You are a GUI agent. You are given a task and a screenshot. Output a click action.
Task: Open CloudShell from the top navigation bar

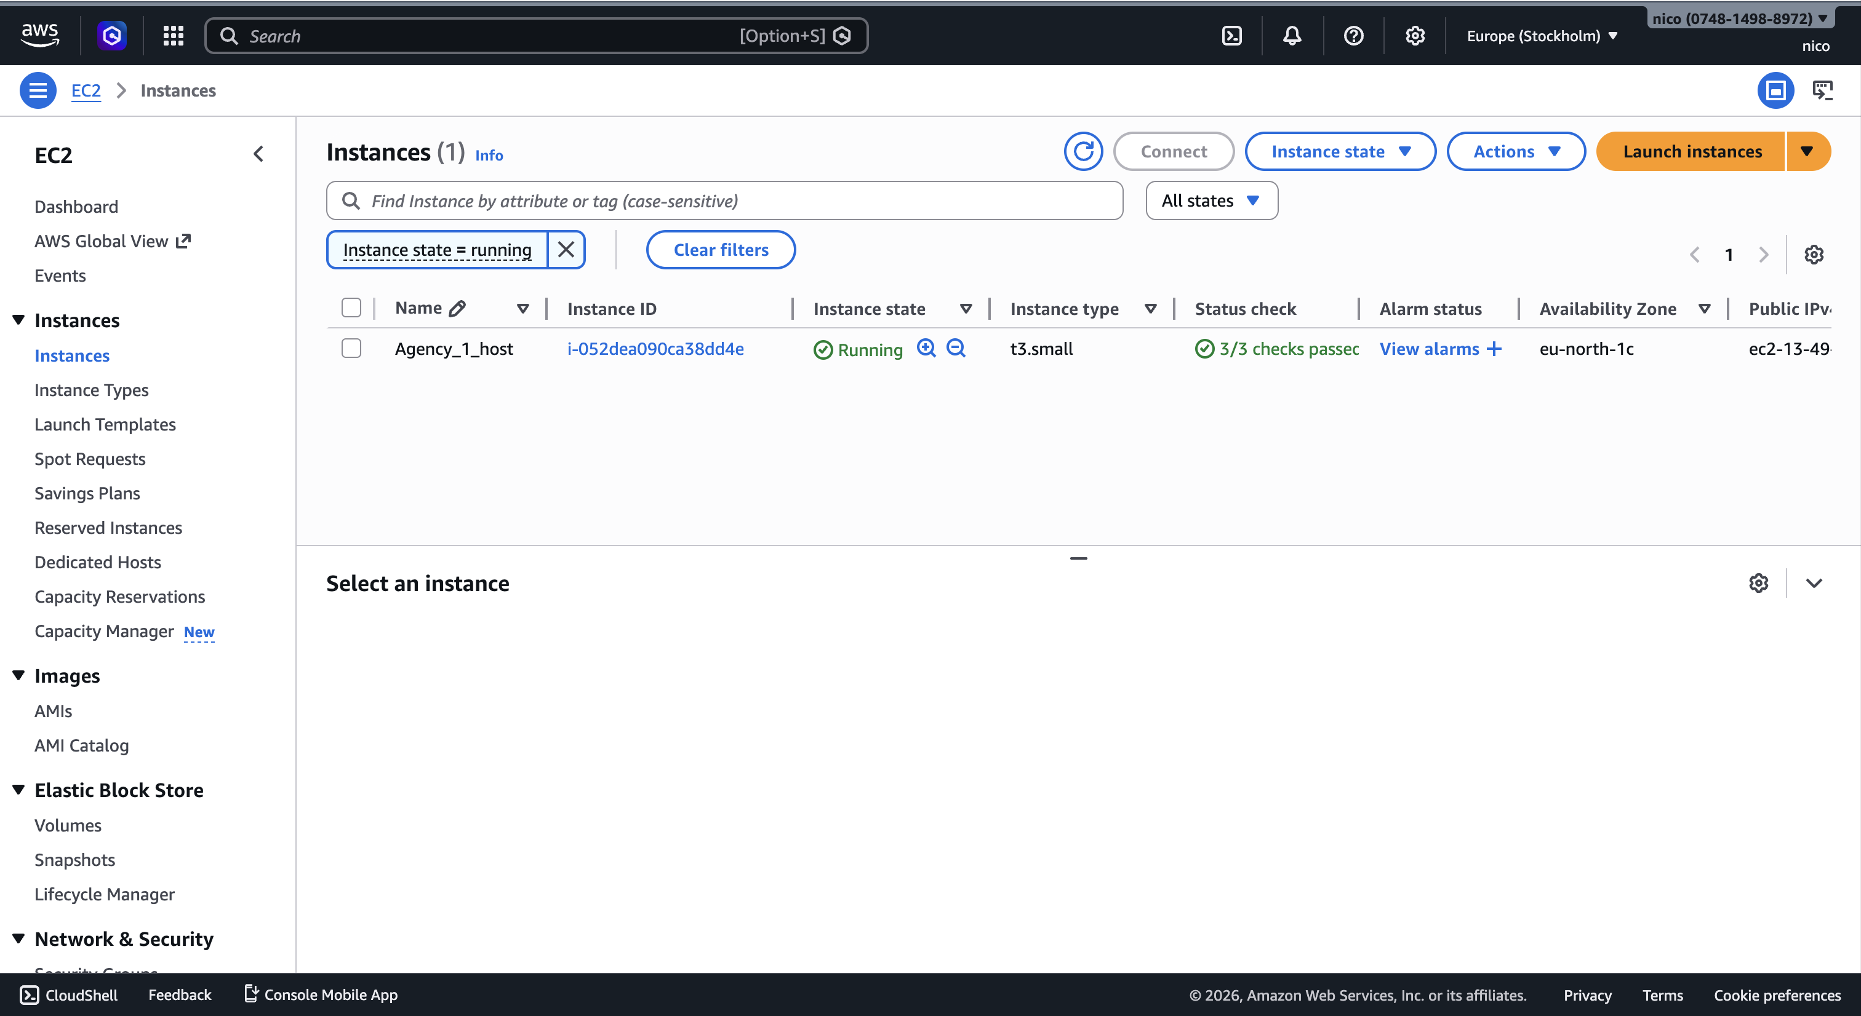tap(1232, 36)
